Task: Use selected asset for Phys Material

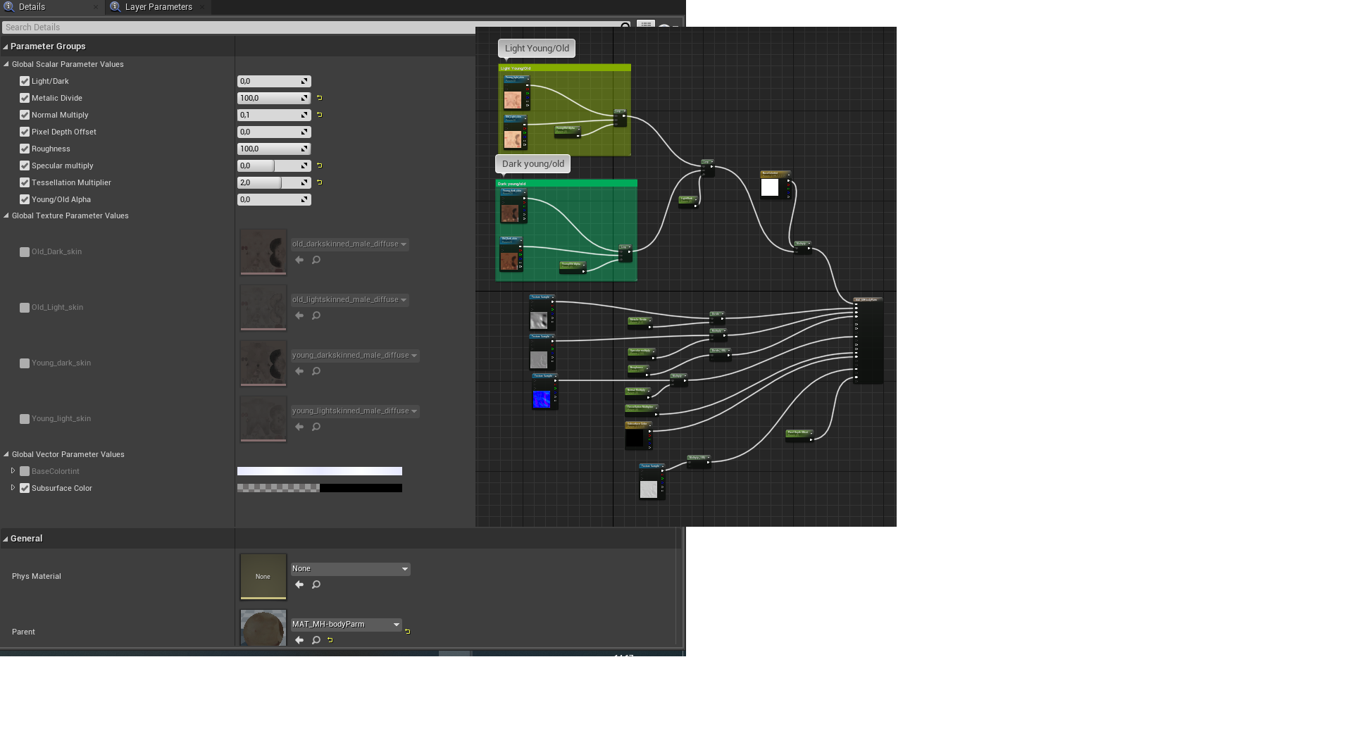Action: tap(299, 584)
